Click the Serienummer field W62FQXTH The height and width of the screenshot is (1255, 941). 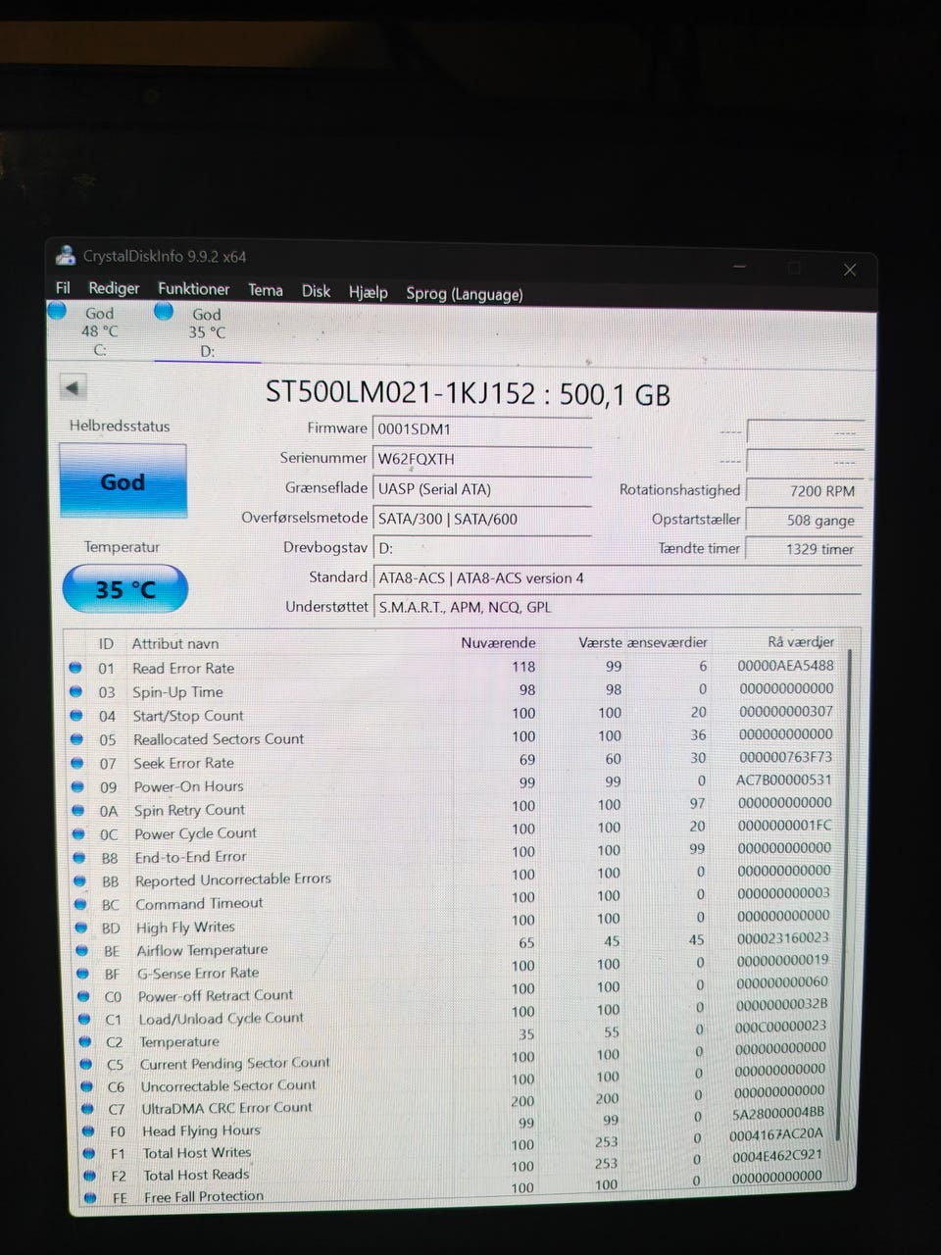(482, 458)
